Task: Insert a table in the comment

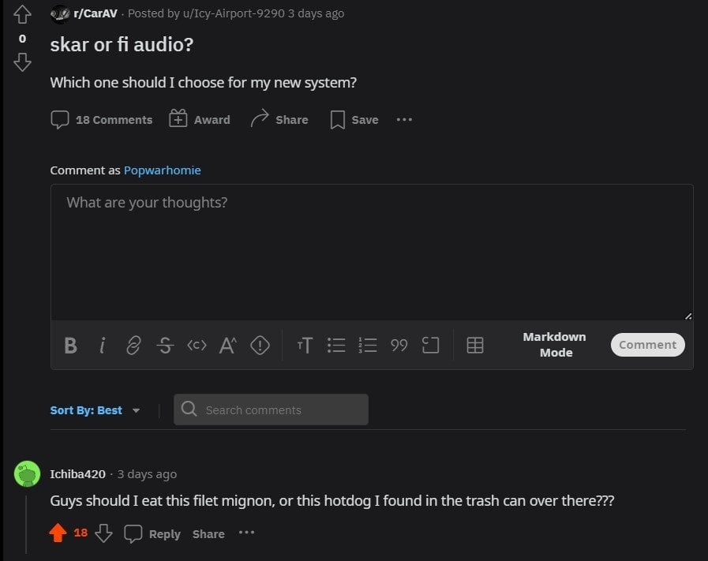Action: (x=475, y=345)
